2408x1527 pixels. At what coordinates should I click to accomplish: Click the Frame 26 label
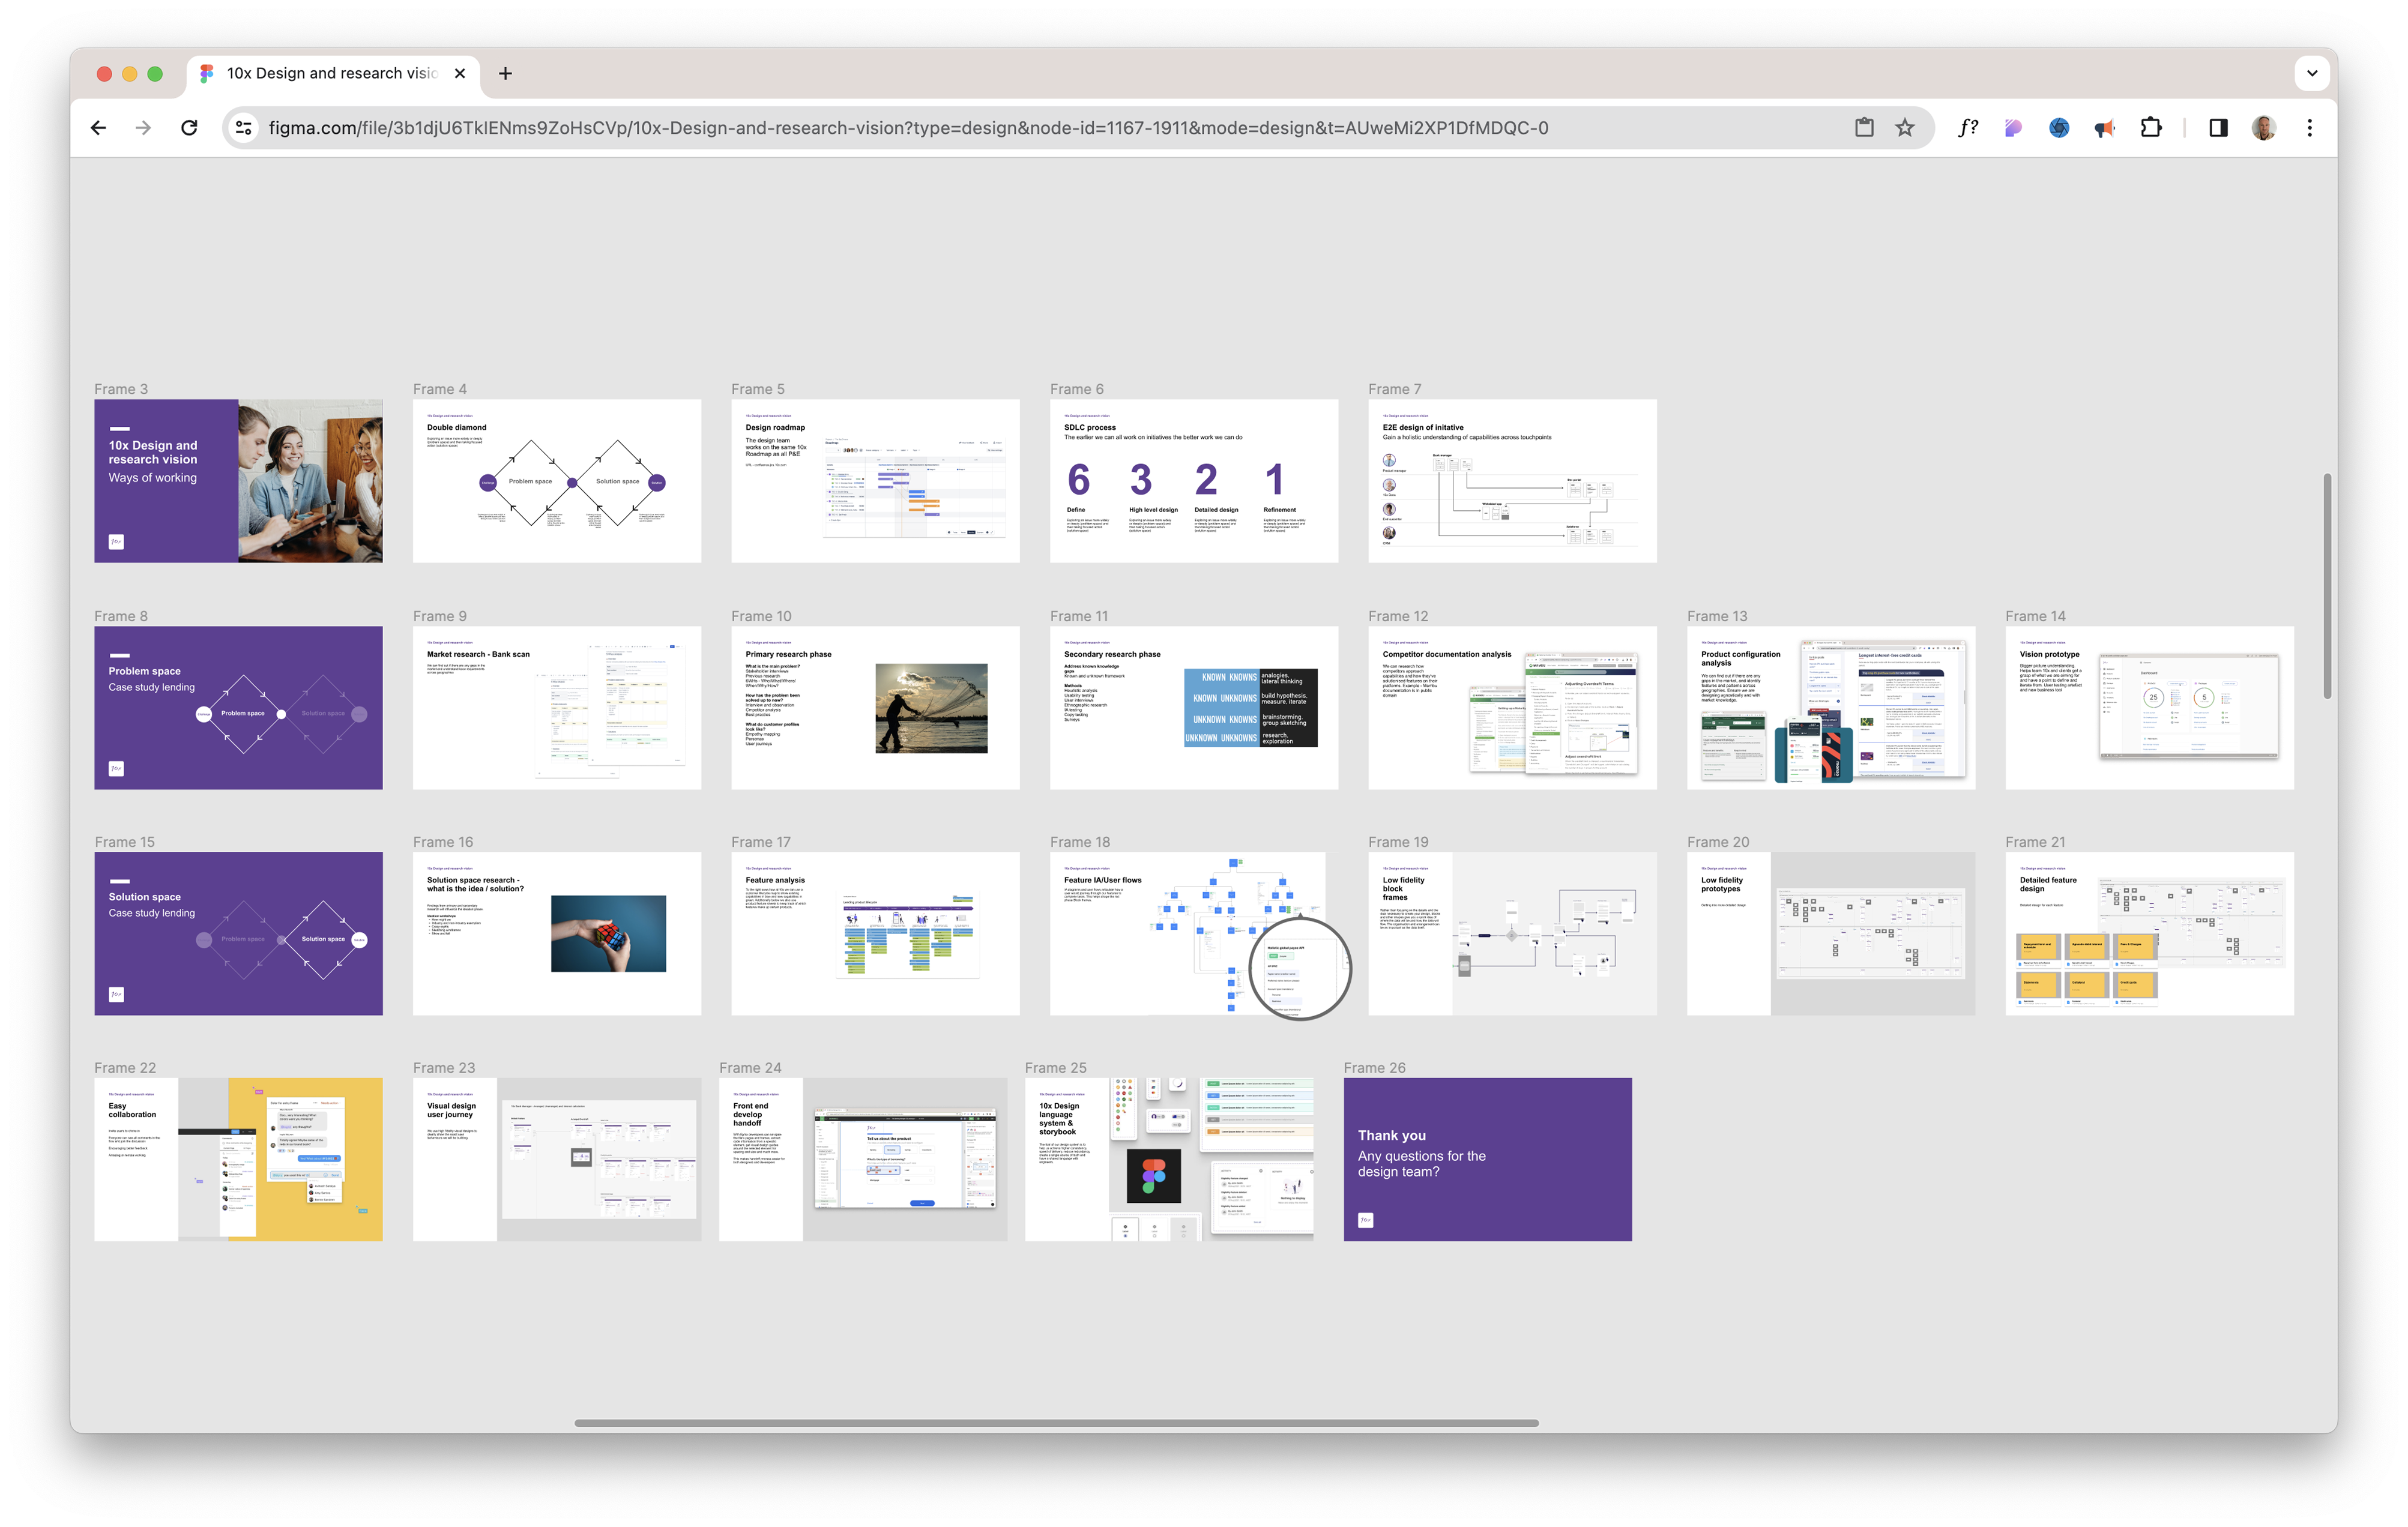1374,1068
